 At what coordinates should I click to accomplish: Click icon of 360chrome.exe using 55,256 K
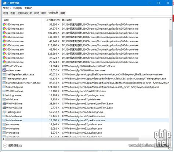4,25
